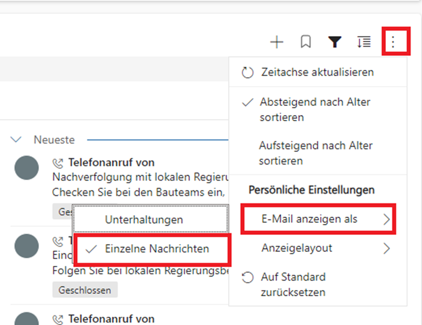Click the refresh icon beside Zeitachse aktualisieren

248,72
